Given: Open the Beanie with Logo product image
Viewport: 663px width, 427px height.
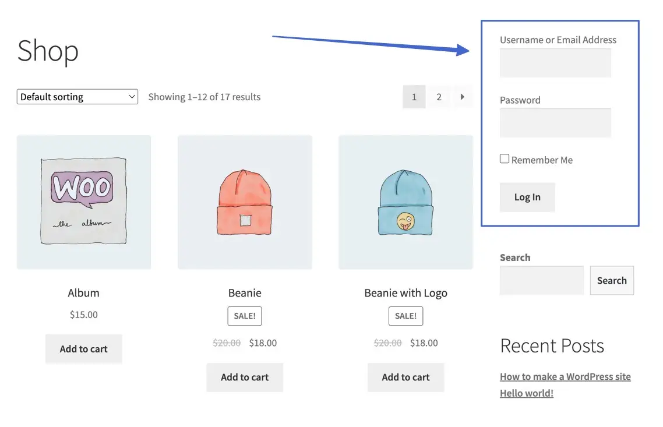Looking at the screenshot, I should pyautogui.click(x=405, y=202).
